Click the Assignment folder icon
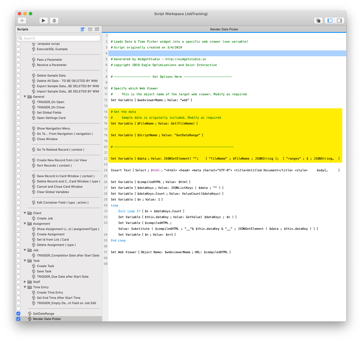Image resolution: width=362 pixels, height=342 pixels. coord(30,224)
